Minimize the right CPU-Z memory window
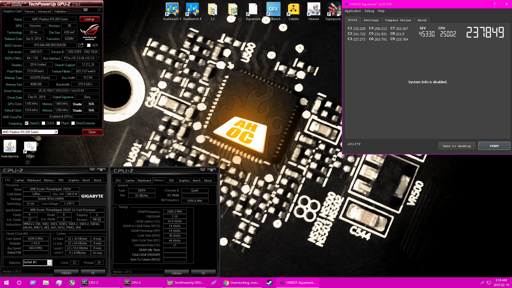The height and width of the screenshot is (288, 512). pos(203,170)
